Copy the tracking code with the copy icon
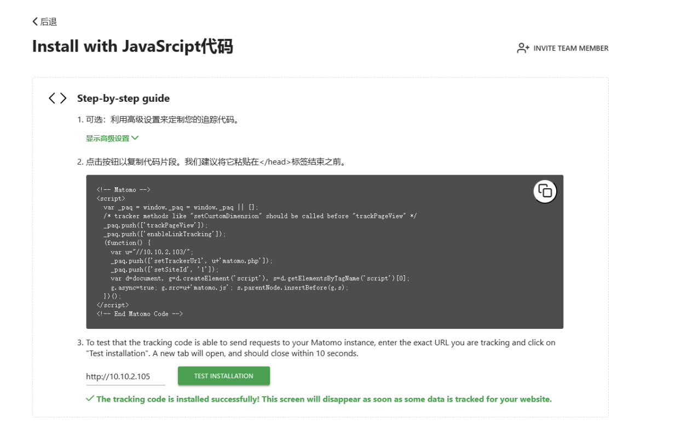The image size is (698, 429). click(x=545, y=191)
